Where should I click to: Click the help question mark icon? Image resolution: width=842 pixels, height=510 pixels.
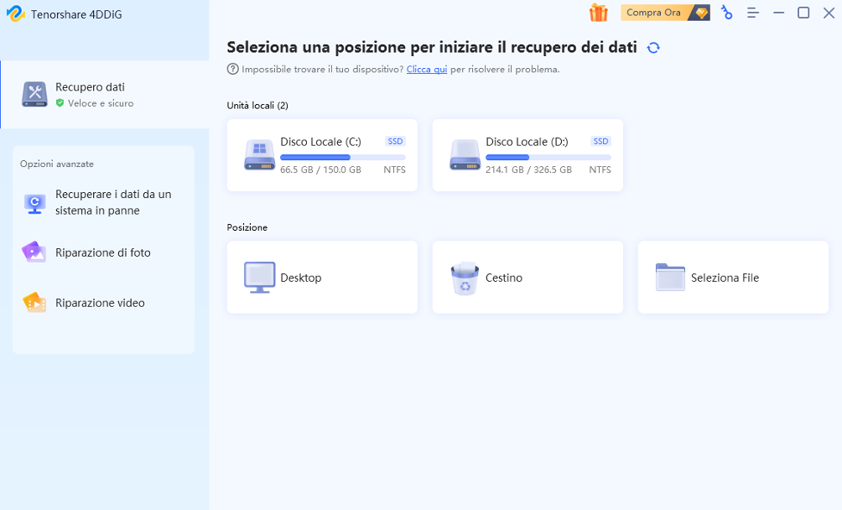coord(233,70)
